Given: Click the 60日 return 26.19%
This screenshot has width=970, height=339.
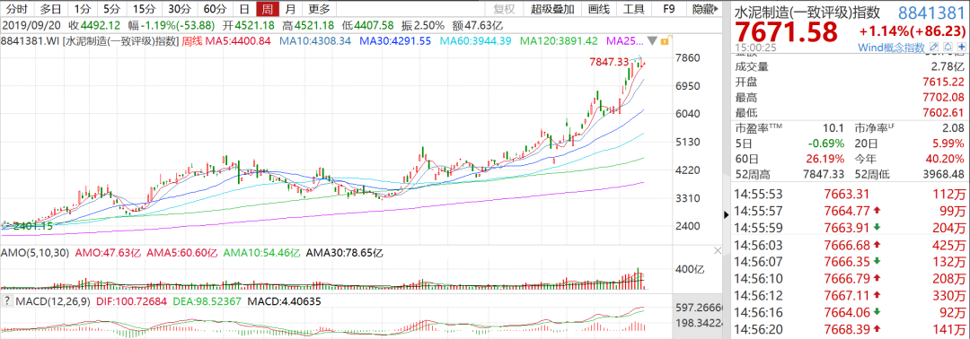Looking at the screenshot, I should 826,158.
